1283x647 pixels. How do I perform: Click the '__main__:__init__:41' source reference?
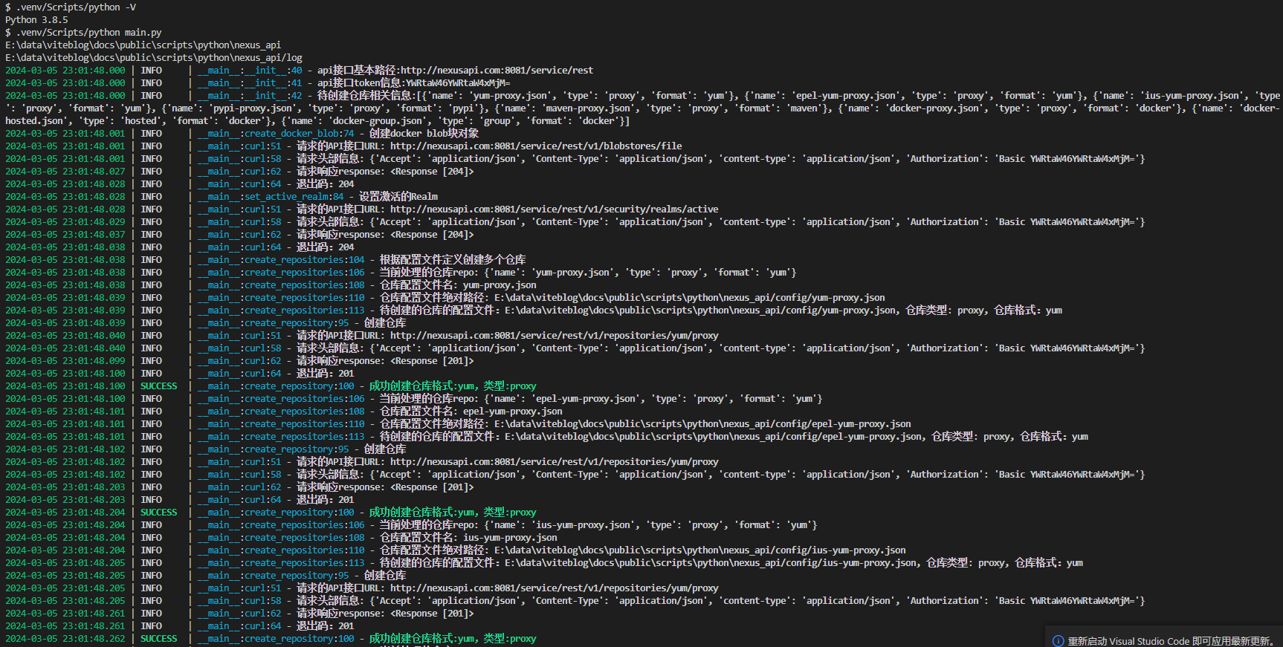[x=250, y=83]
